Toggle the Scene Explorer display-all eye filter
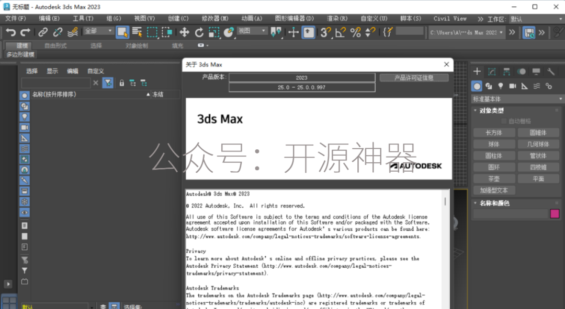 (x=25, y=212)
